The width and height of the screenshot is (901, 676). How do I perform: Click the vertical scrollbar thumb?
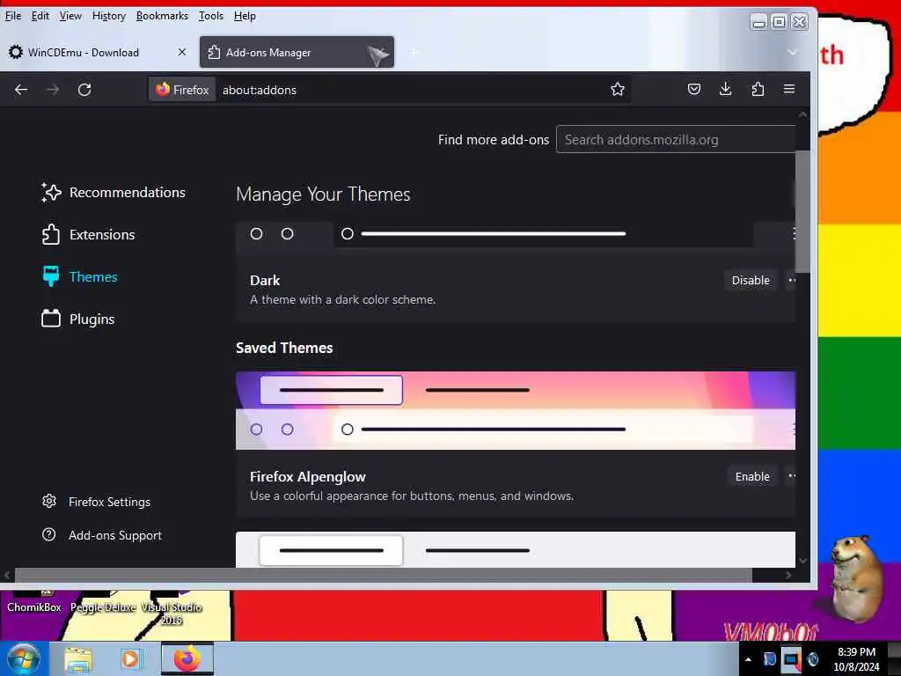tap(802, 211)
